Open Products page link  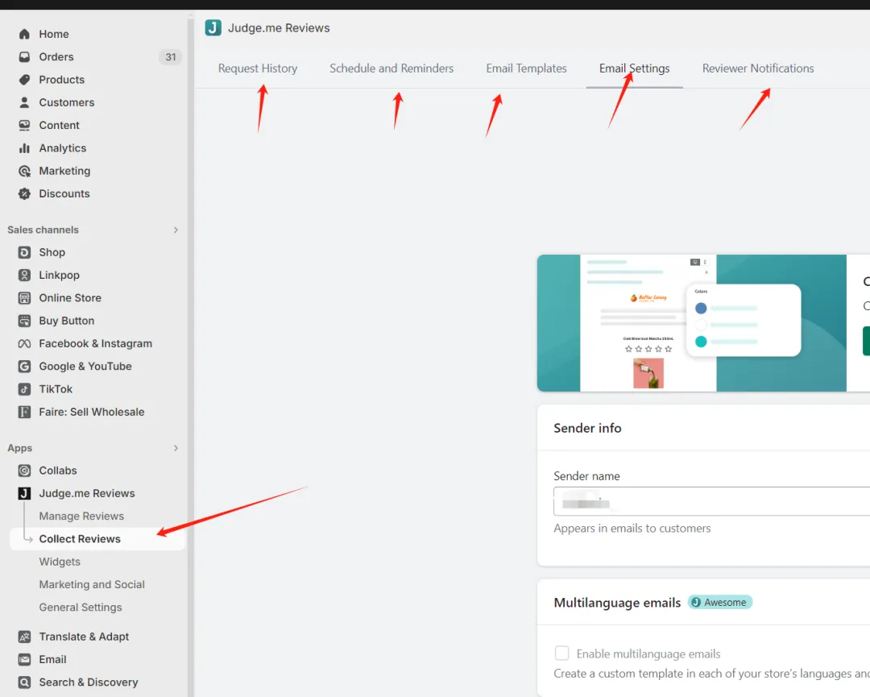[x=61, y=80]
